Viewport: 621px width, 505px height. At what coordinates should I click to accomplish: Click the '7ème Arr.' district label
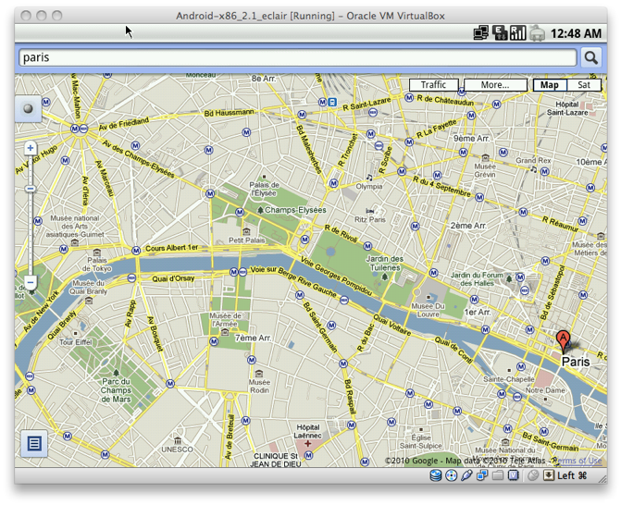(253, 338)
